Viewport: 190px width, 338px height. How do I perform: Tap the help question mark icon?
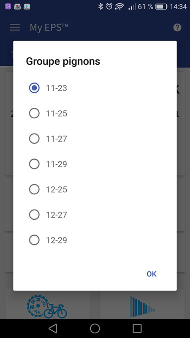(177, 27)
